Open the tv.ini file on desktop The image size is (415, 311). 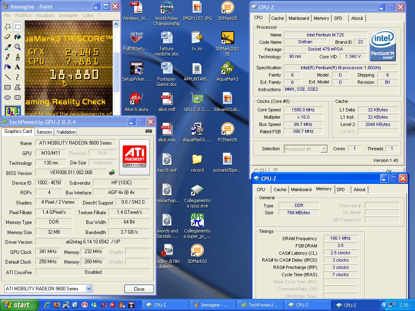tap(197, 41)
